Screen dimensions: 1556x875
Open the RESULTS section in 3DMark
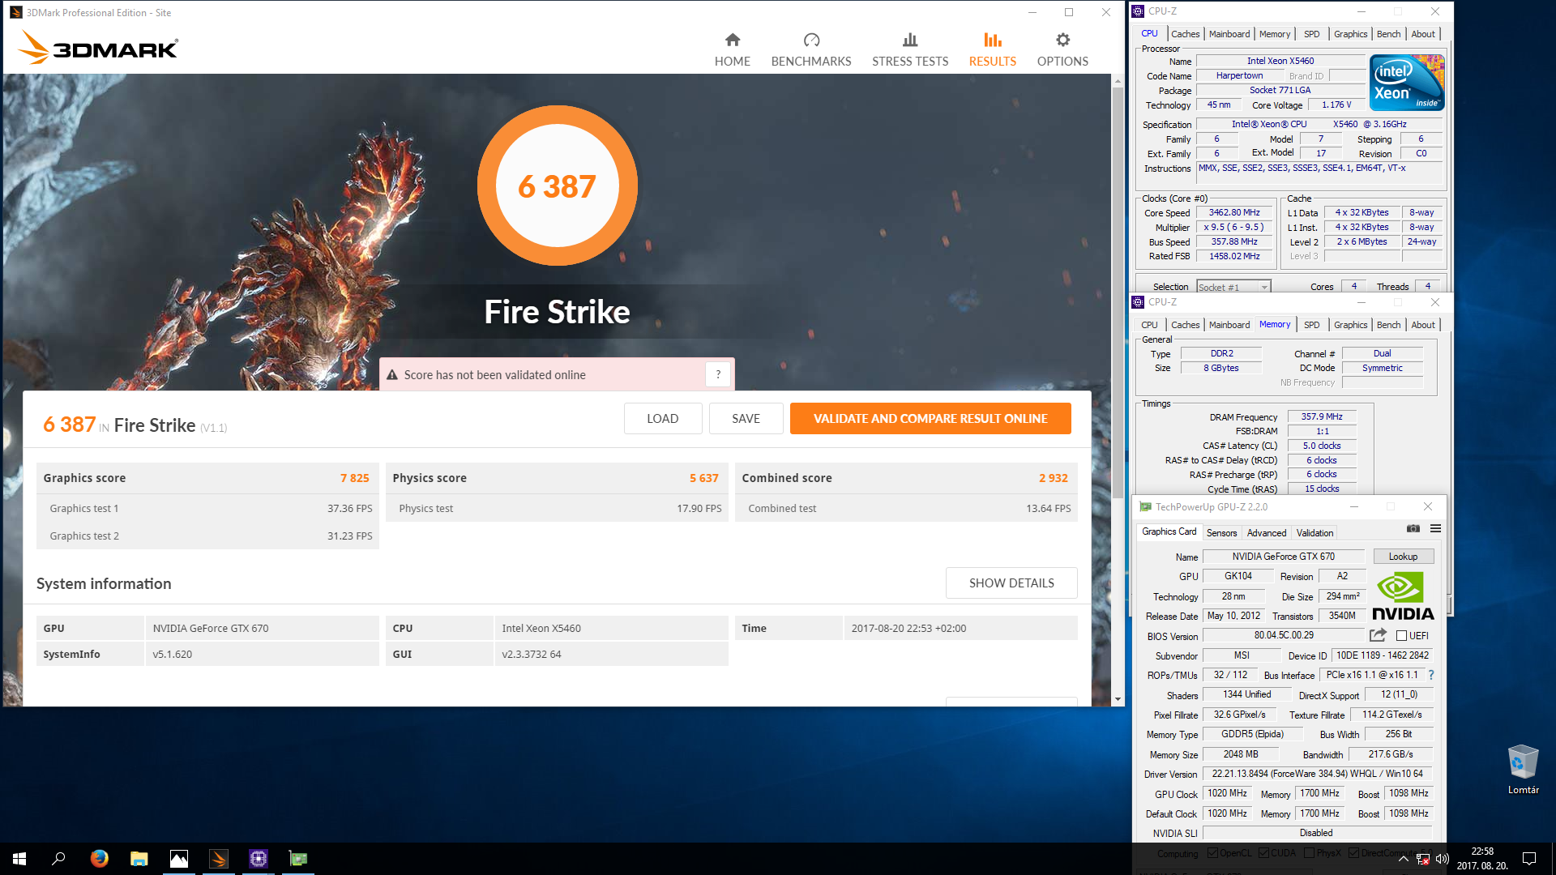993,49
